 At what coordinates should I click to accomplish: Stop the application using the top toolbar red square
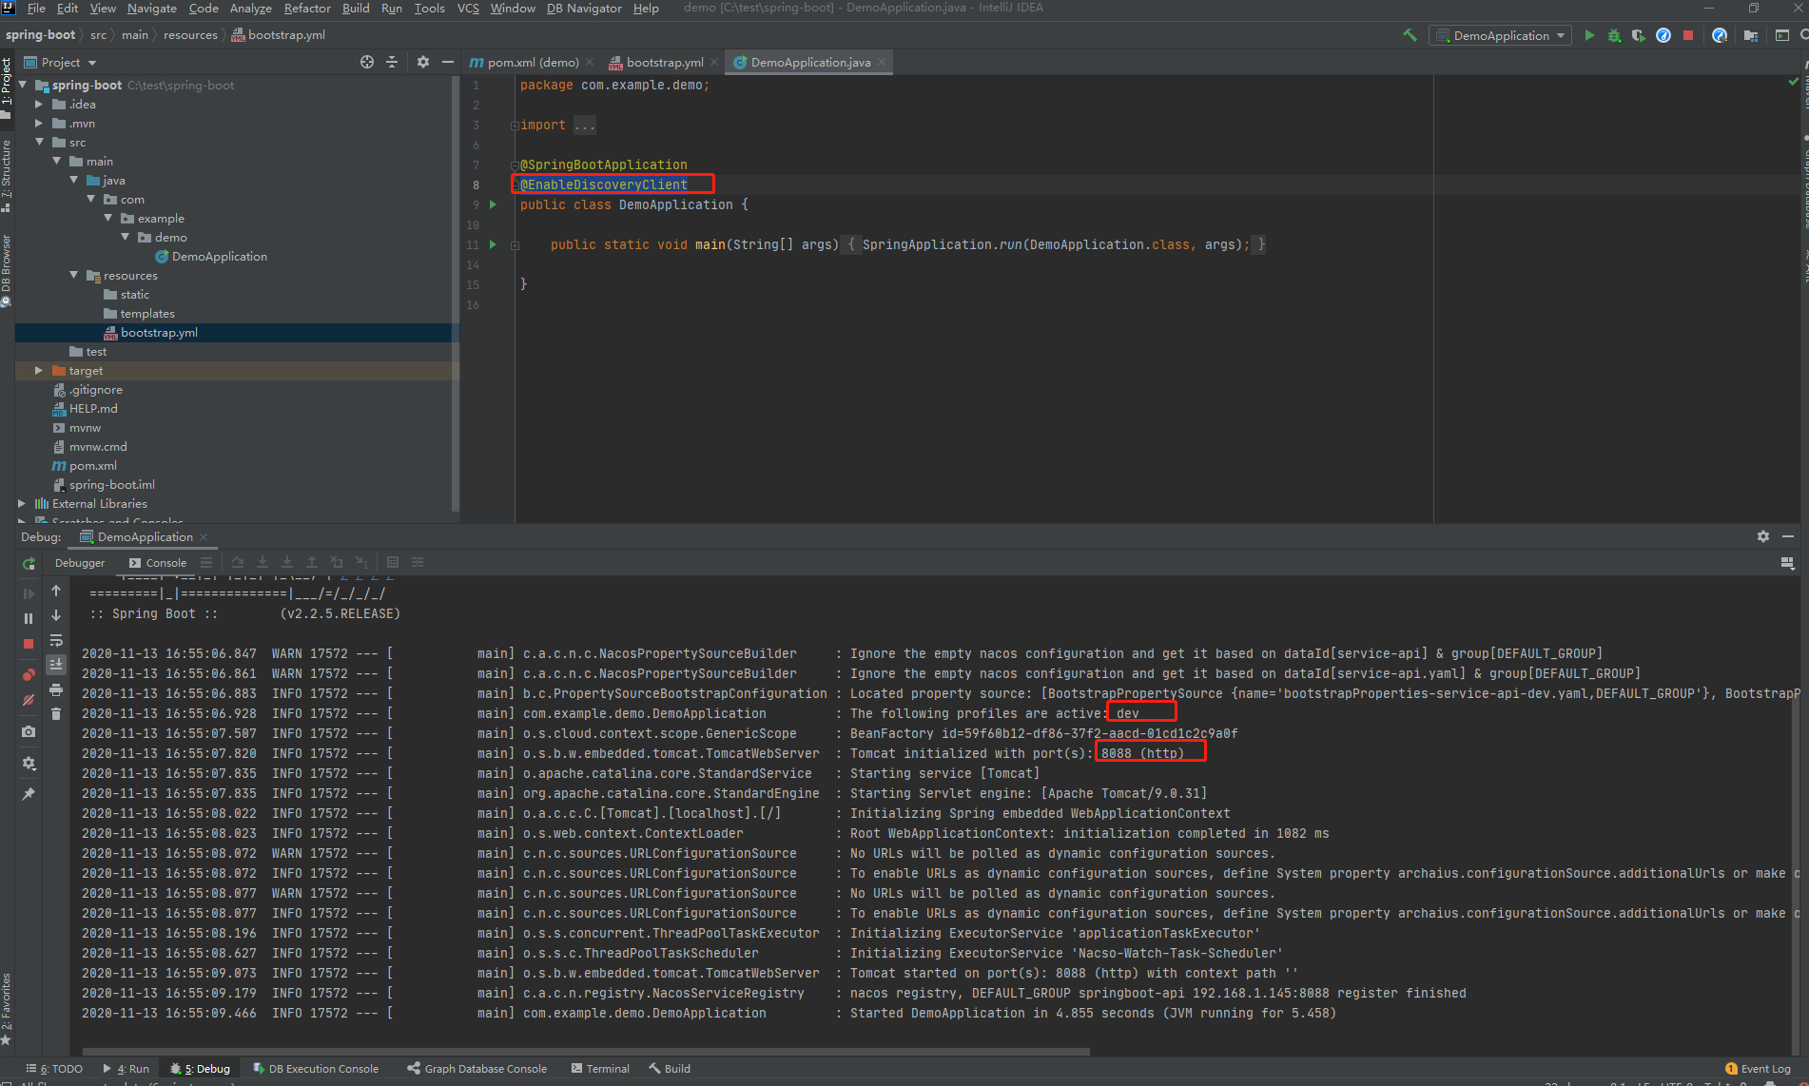coord(1688,35)
